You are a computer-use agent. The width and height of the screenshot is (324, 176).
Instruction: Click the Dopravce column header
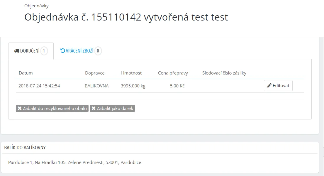pos(95,73)
